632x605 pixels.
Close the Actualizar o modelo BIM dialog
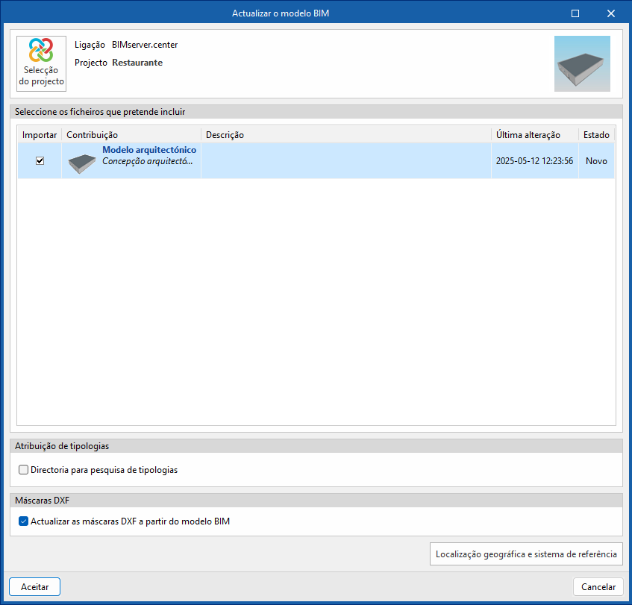tap(611, 13)
